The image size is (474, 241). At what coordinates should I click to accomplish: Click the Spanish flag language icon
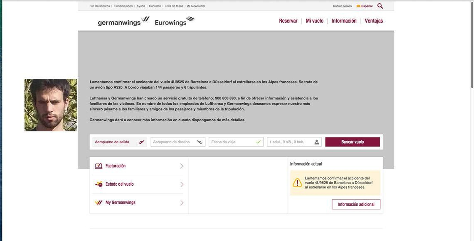(358, 6)
